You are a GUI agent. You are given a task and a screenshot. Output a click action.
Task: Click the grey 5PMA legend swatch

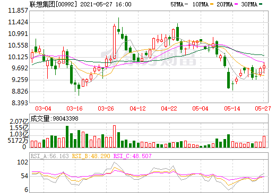click(x=186, y=4)
